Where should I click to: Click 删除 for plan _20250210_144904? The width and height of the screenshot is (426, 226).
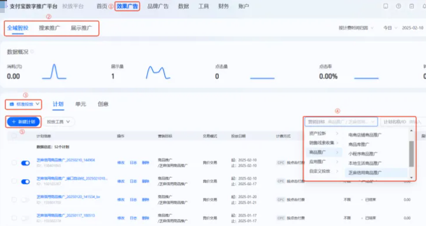click(x=145, y=163)
